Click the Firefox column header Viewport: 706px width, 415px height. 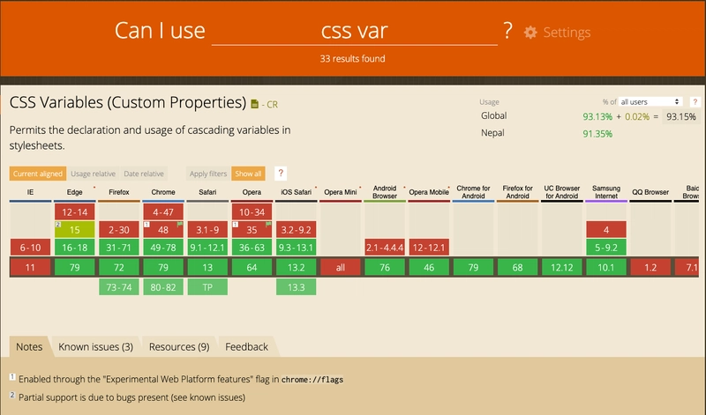pos(119,192)
